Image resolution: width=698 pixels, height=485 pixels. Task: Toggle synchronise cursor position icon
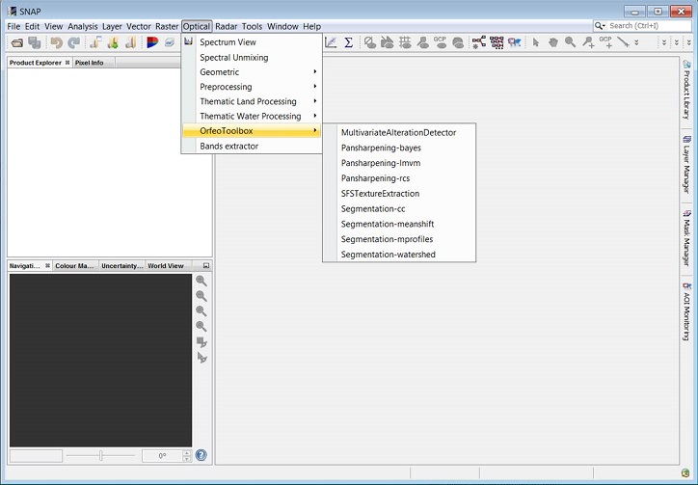pyautogui.click(x=201, y=358)
